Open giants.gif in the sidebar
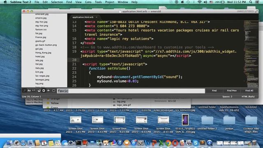The height and width of the screenshot is (148, 263). click(x=40, y=41)
